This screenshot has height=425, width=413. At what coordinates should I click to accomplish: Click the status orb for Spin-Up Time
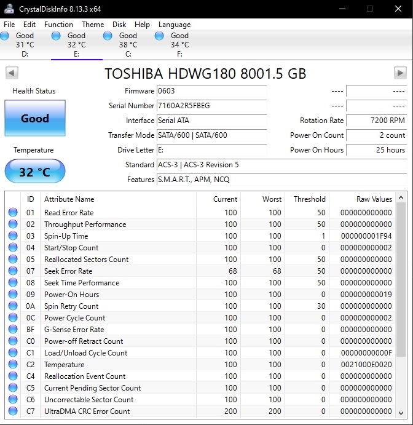pyautogui.click(x=13, y=236)
